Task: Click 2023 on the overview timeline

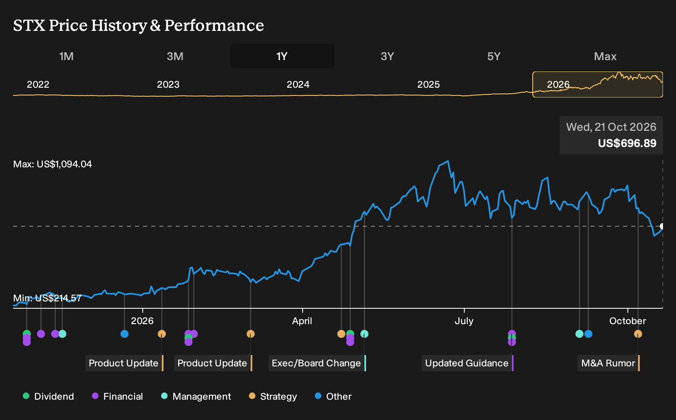Action: (168, 84)
